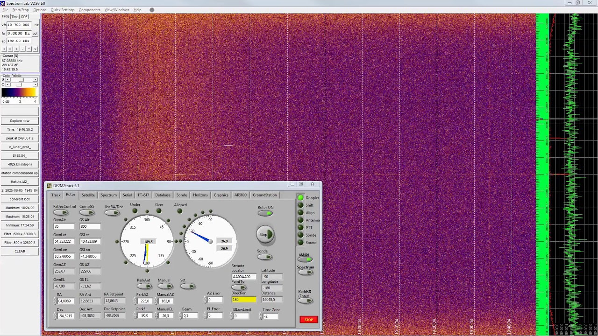Click the ManualAZ stepper arrows
598x336 pixels.
[157, 301]
